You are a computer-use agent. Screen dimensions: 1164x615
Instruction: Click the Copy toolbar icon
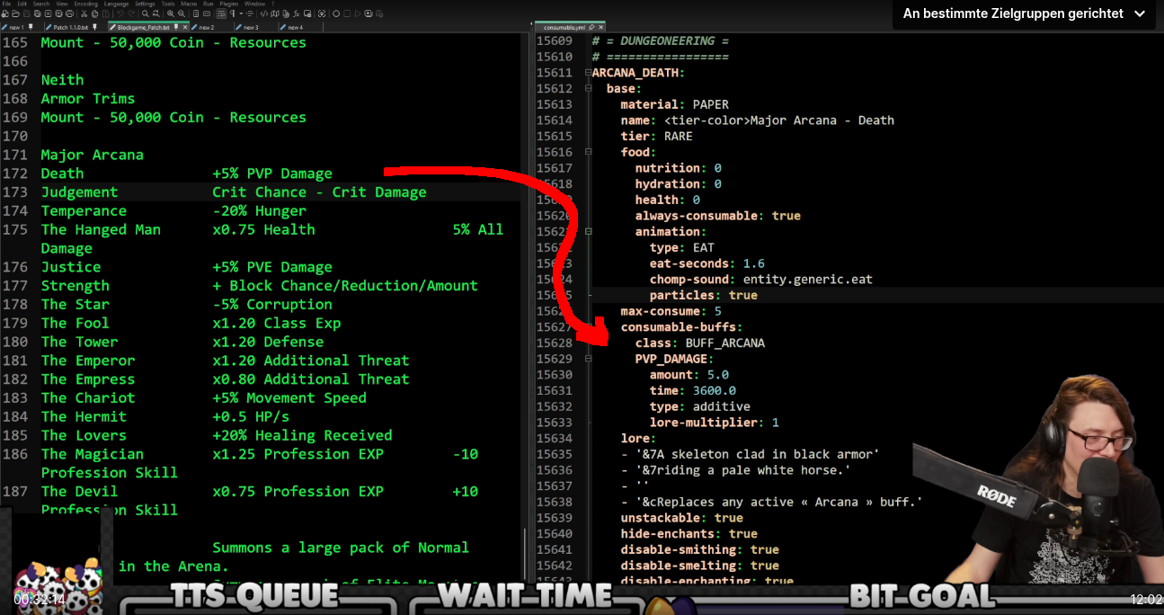coord(94,13)
